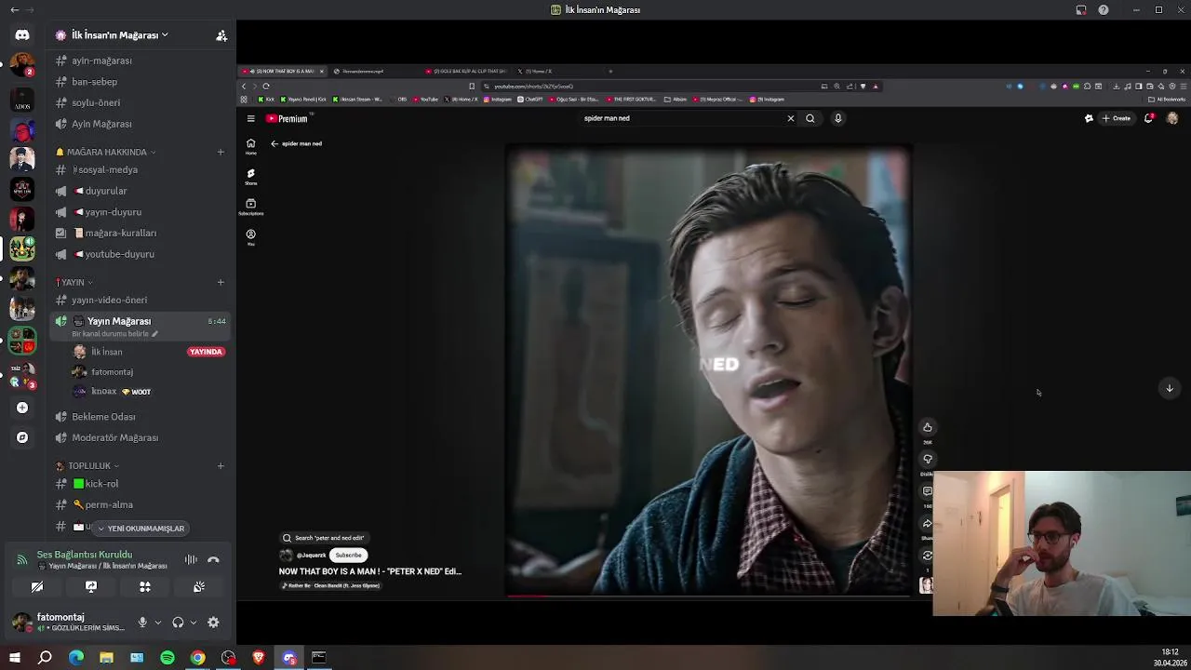The height and width of the screenshot is (670, 1191).
Task: Toggle microphone mute in user panel
Action: (x=142, y=623)
